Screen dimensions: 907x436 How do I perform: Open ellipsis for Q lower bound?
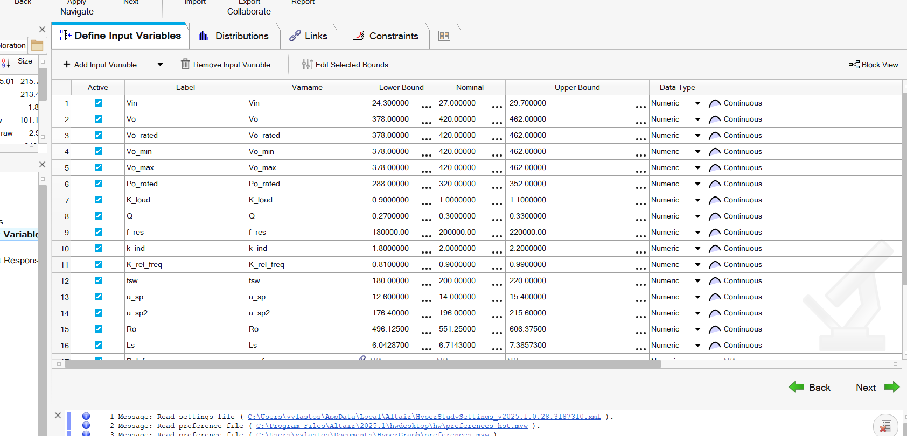pyautogui.click(x=427, y=220)
